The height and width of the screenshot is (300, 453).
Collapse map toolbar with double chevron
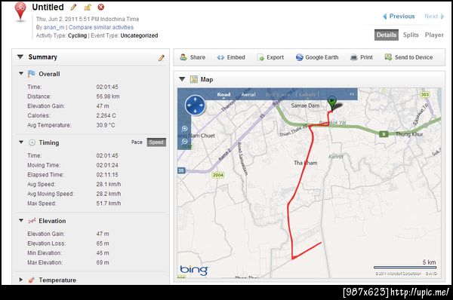coord(352,94)
